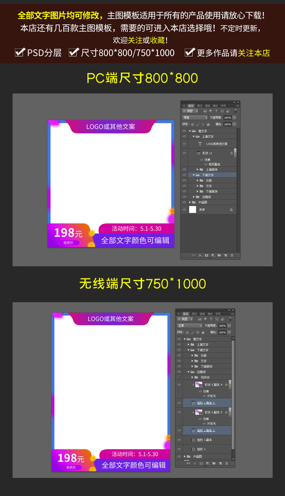This screenshot has height=496, width=285.
Task: Switch to the 3D tab in 750*1000 panel
Action: tap(178, 314)
